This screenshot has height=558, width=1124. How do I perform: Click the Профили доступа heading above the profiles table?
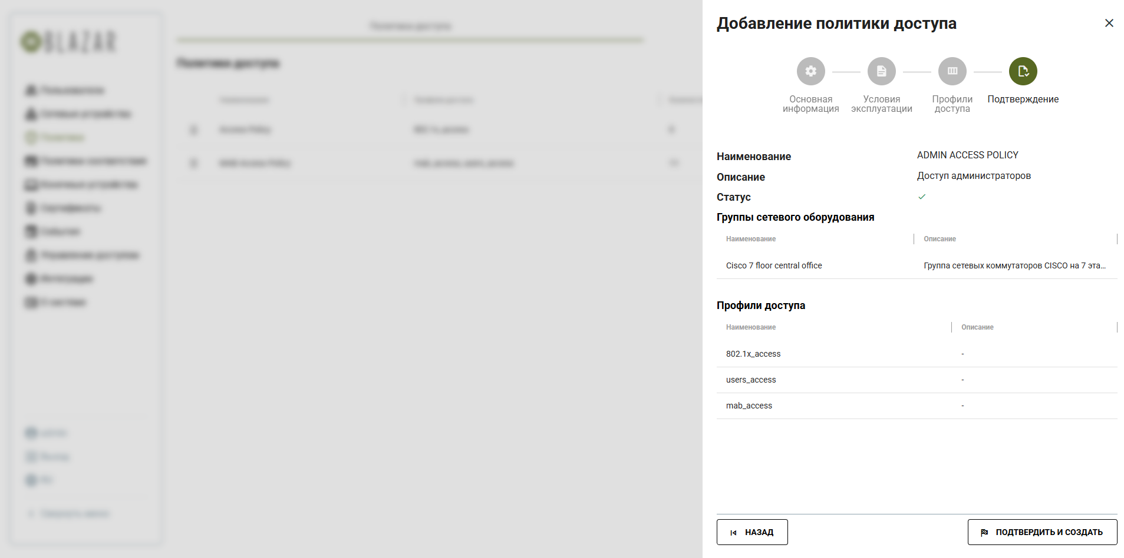761,305
